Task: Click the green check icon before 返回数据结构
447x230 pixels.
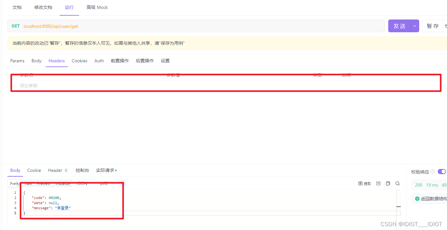Action: (417, 199)
